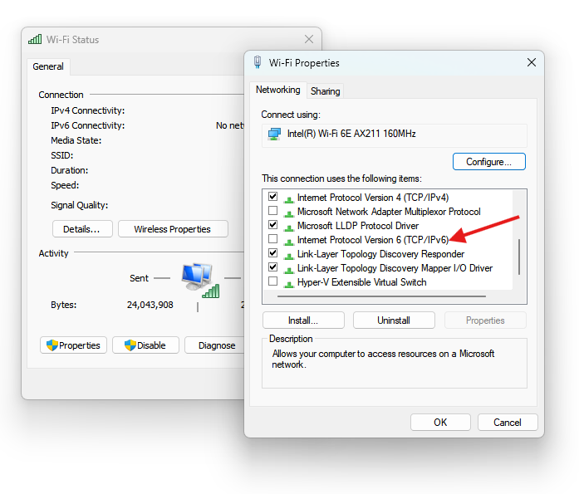Enable Internet Protocol Version 6 checkbox
The width and height of the screenshot is (579, 494).
[272, 240]
